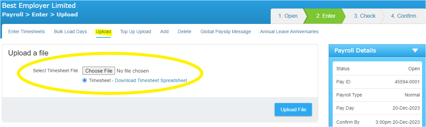The height and width of the screenshot is (127, 426).
Task: Open the Add tab
Action: 164,32
